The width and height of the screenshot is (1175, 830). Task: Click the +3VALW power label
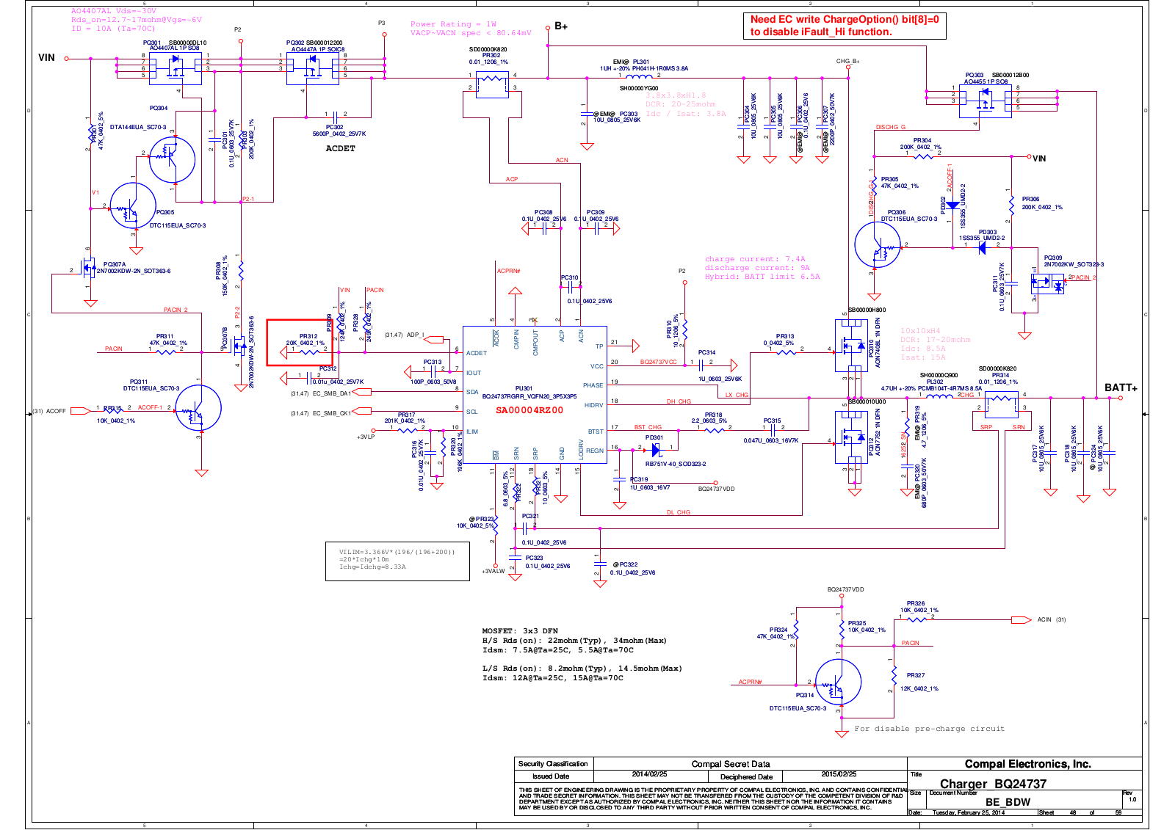click(x=493, y=571)
